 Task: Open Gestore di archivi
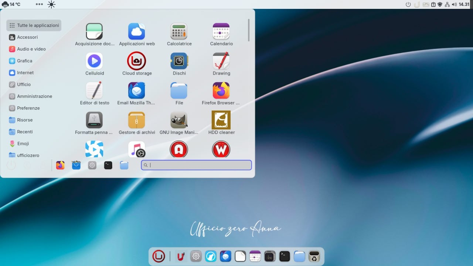click(137, 120)
